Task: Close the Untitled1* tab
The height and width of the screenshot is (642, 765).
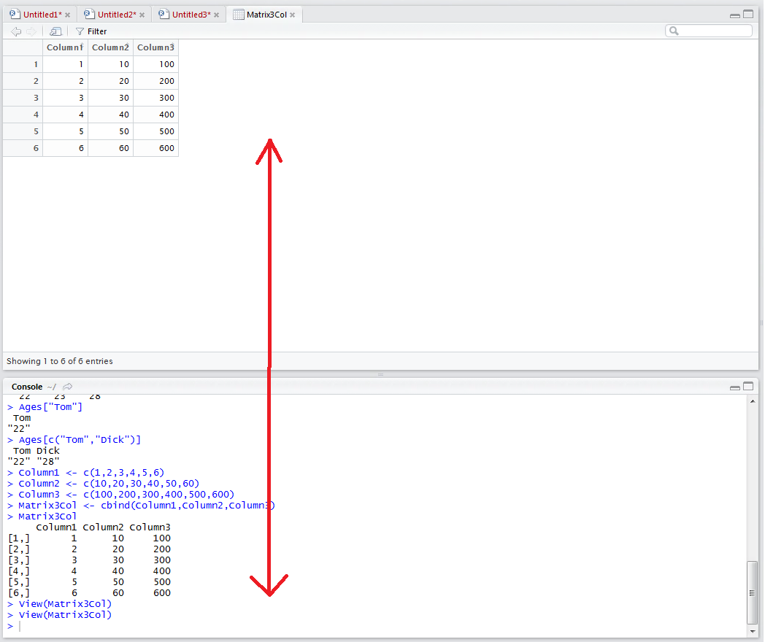Action: pos(68,15)
